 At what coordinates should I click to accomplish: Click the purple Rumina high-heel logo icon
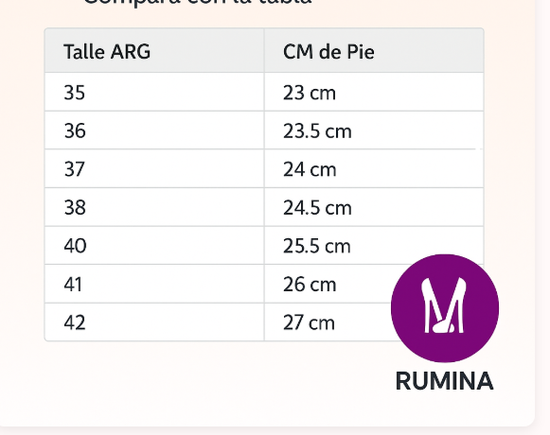point(445,308)
